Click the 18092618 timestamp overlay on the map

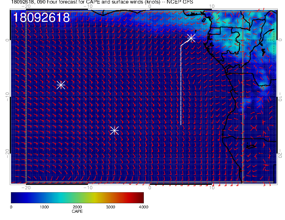coord(42,18)
